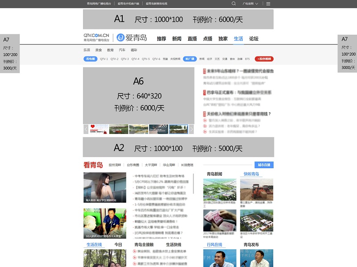357x267 pixels.
Task: Select the first thumbnail in carousel strip
Action: tap(98, 129)
